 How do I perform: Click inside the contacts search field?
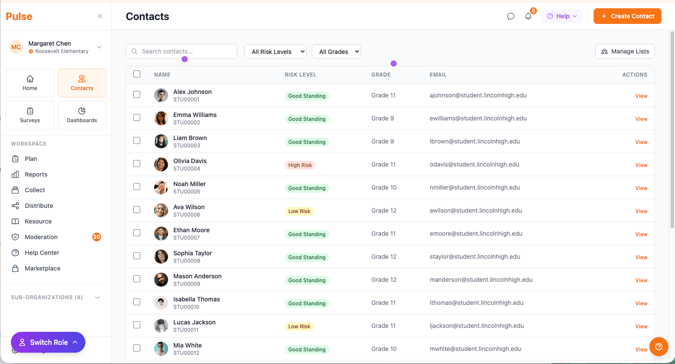(181, 51)
